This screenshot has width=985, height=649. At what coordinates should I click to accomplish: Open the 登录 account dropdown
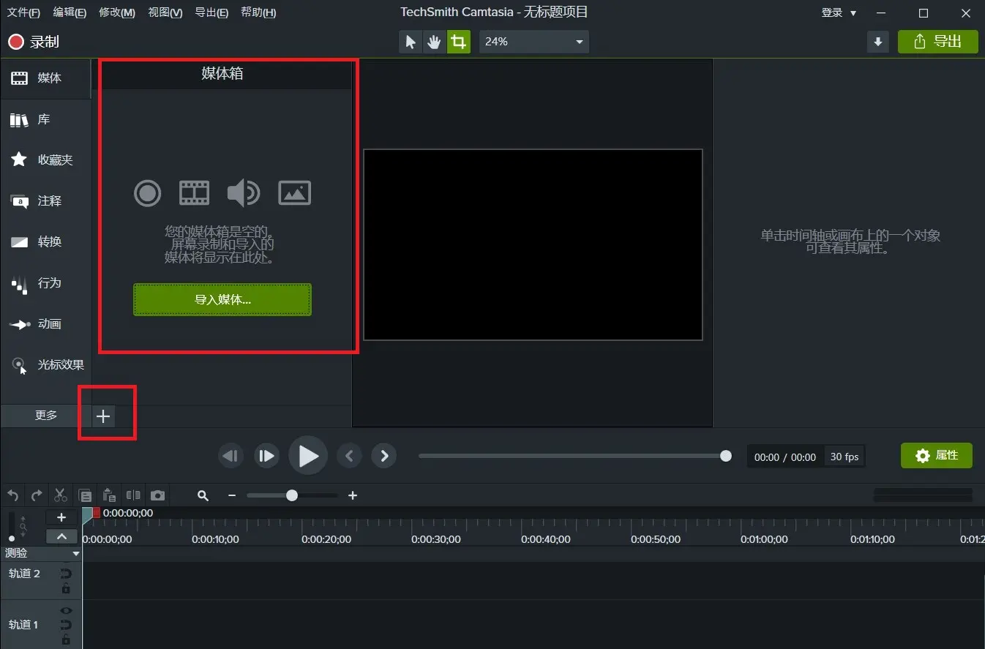point(839,12)
